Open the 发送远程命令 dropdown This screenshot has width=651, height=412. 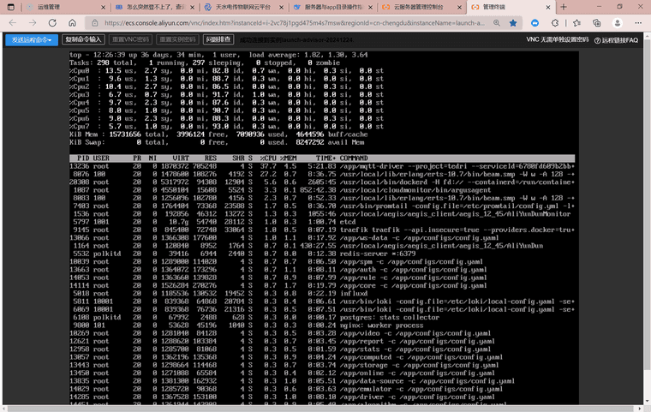(x=31, y=39)
